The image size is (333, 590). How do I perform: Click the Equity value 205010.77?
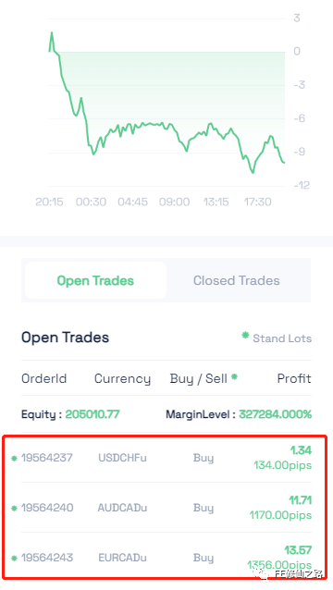[x=92, y=414]
